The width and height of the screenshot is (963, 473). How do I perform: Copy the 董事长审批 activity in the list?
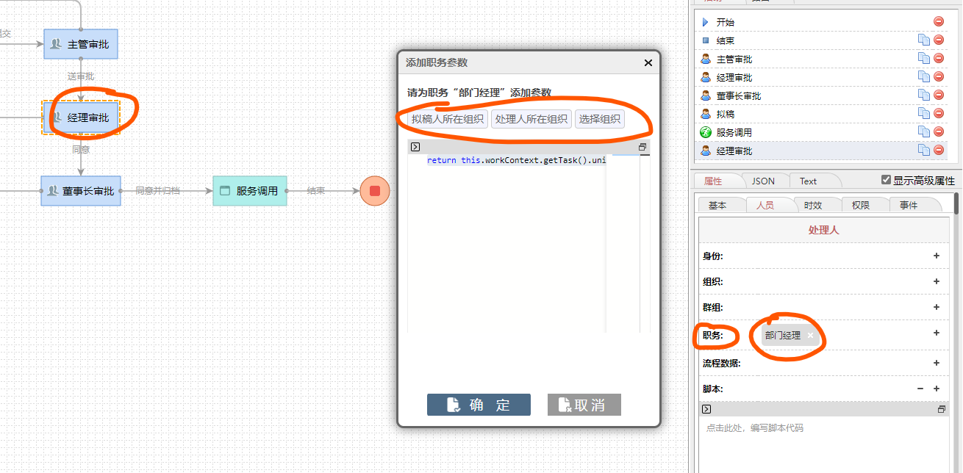(924, 95)
